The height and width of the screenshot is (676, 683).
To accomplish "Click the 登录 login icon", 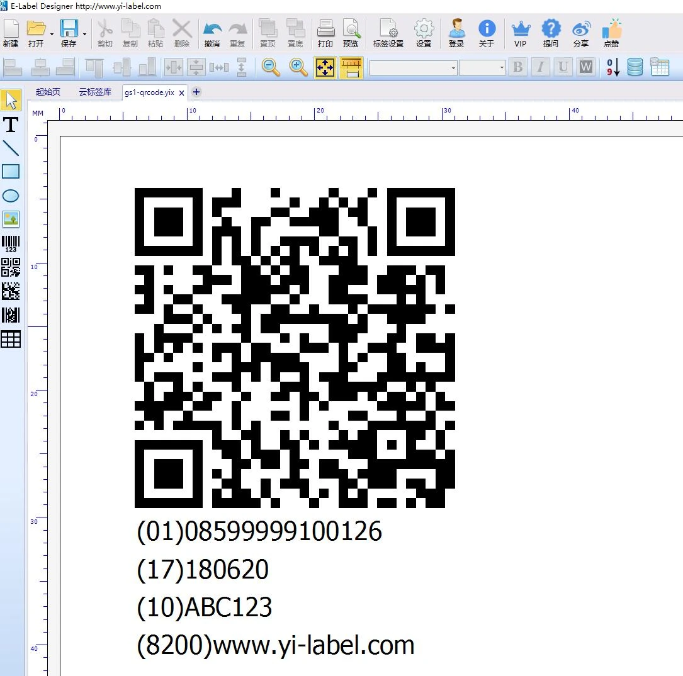I will pyautogui.click(x=456, y=33).
